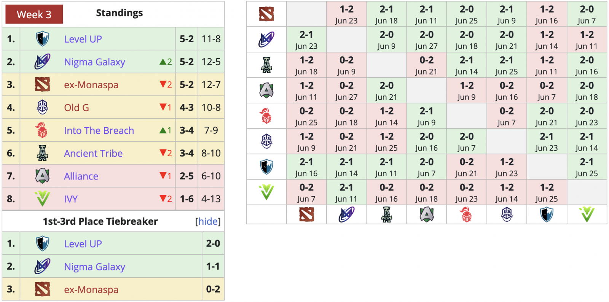Open the Nigma Galaxy link in the tiebreaker table
This screenshot has height=302, width=609.
pyautogui.click(x=94, y=267)
